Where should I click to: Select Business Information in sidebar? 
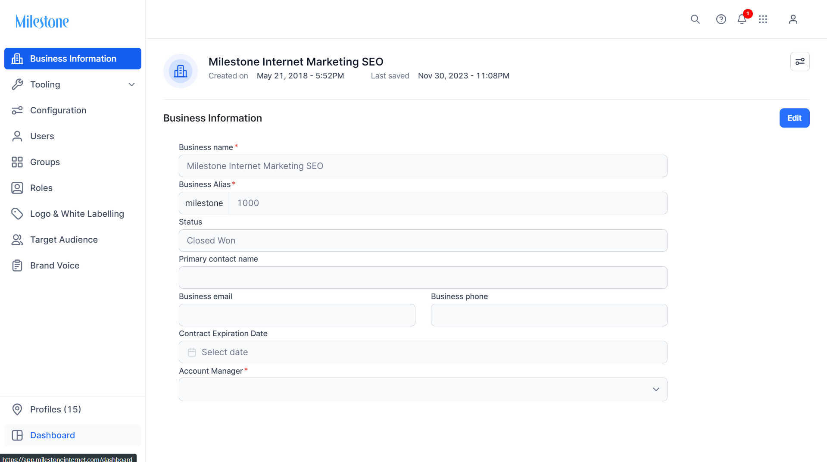(x=73, y=59)
